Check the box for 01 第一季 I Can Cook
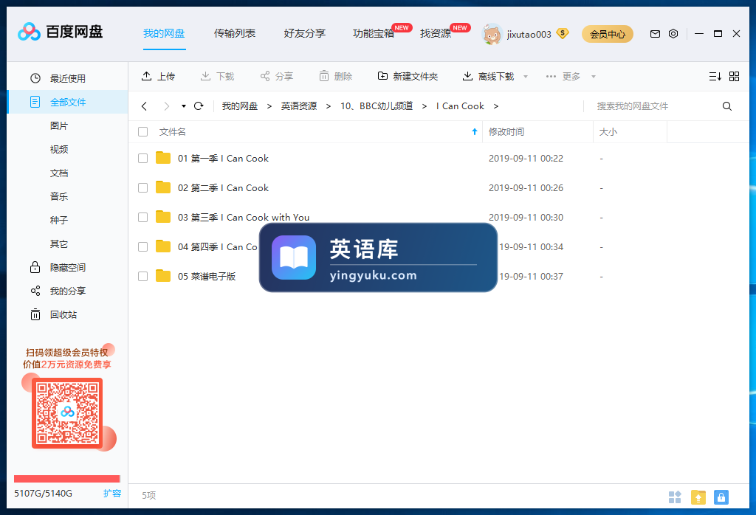 click(142, 158)
